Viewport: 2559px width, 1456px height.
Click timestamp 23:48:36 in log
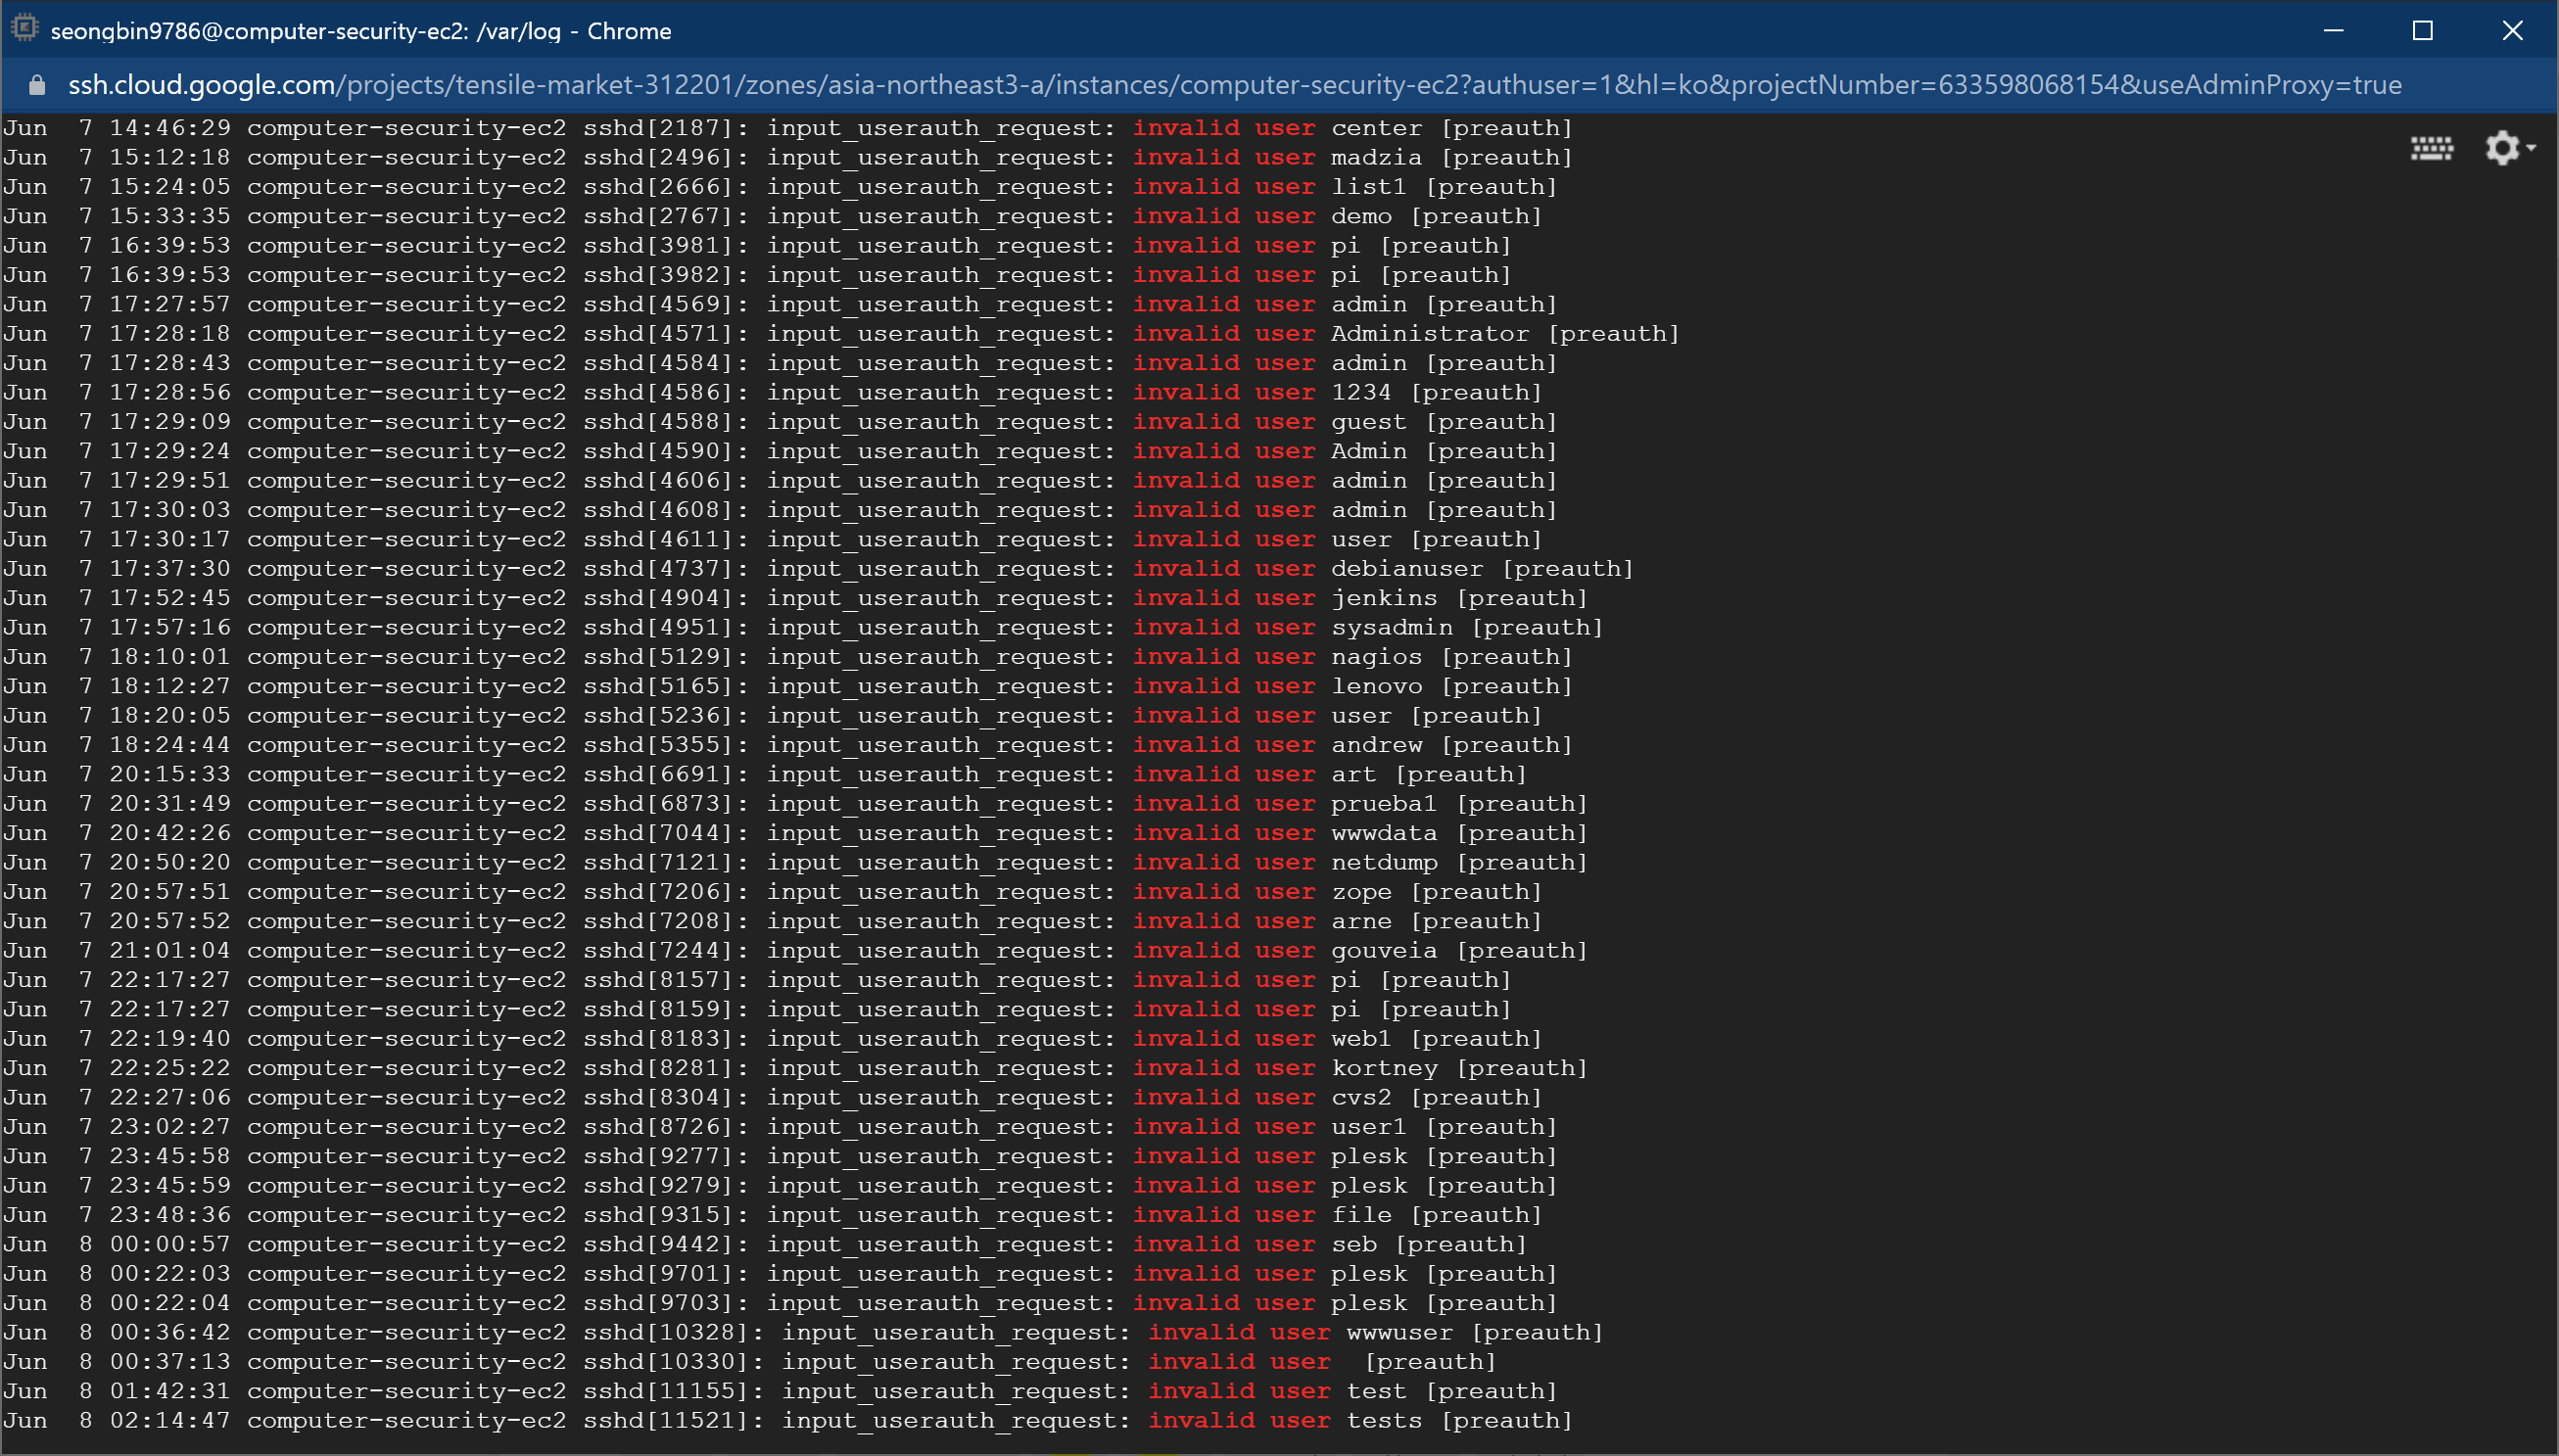tap(170, 1215)
